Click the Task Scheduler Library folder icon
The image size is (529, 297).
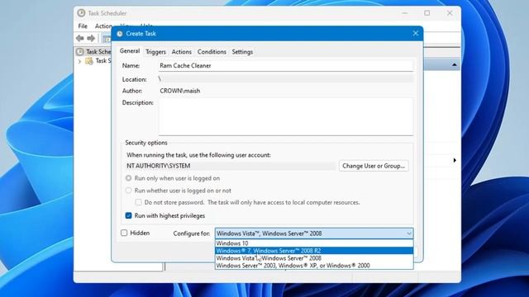click(89, 61)
